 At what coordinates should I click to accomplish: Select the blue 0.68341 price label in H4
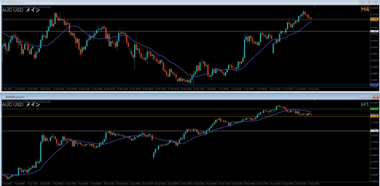374,85
